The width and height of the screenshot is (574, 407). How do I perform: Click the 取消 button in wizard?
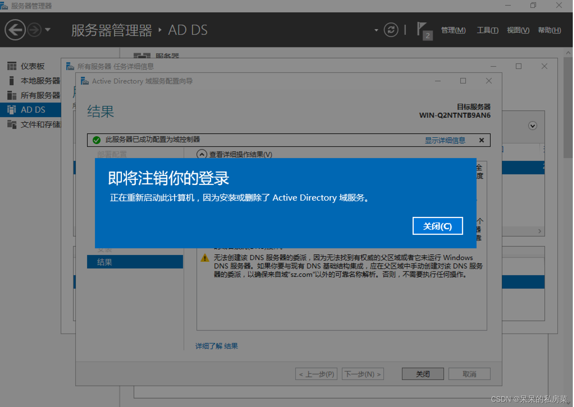tap(469, 374)
